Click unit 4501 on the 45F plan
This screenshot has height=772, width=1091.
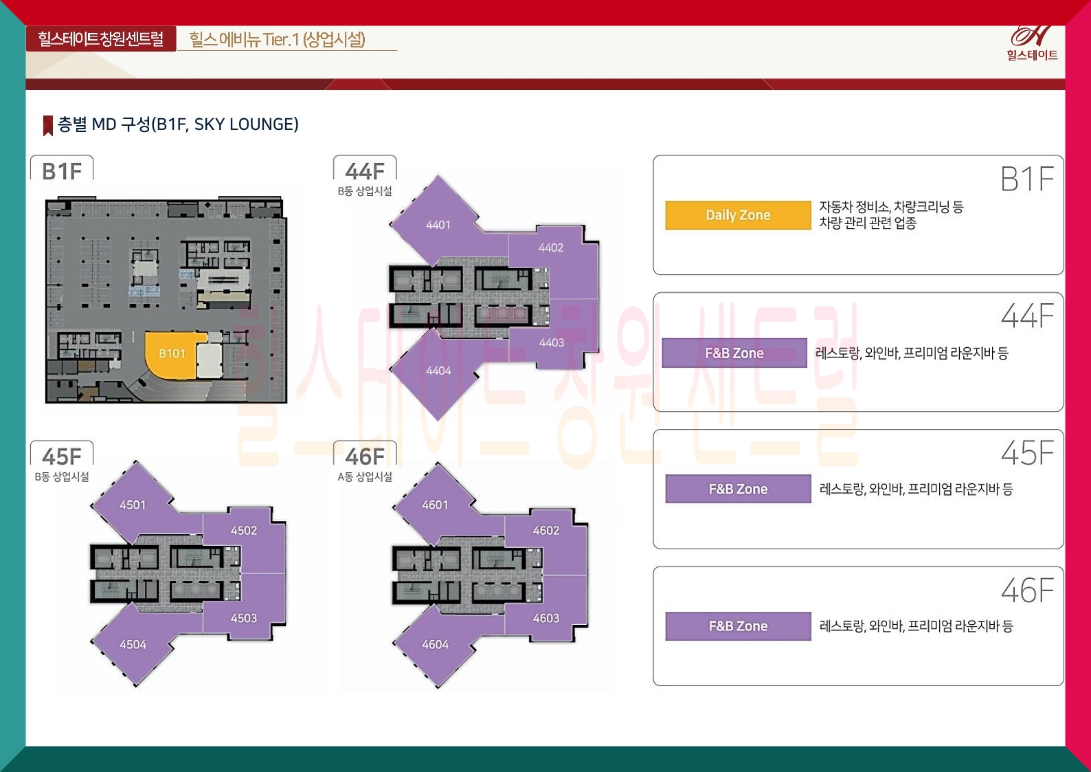tap(133, 505)
